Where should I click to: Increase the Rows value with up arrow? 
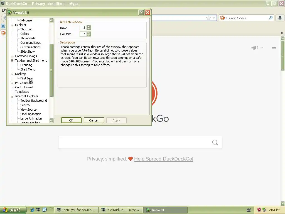[89, 26]
